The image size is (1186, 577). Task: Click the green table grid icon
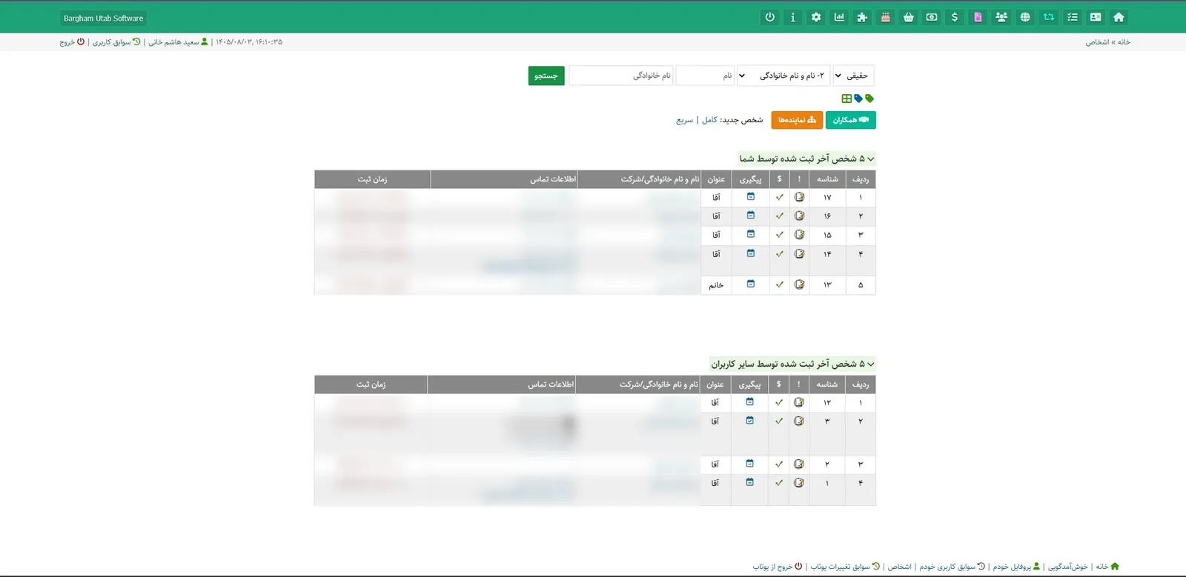point(847,99)
